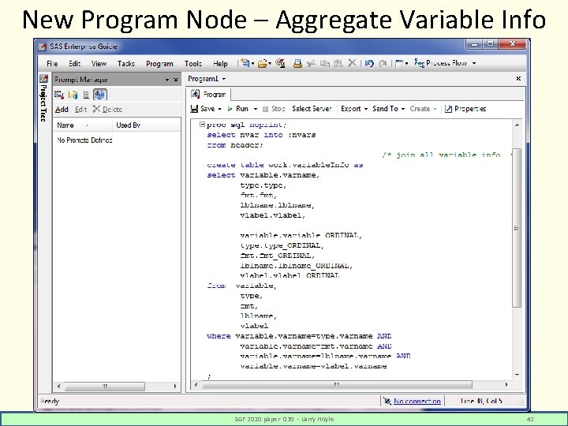Screen dimensions: 568x426
Task: Open the Save dropdown arrow
Action: [x=219, y=109]
